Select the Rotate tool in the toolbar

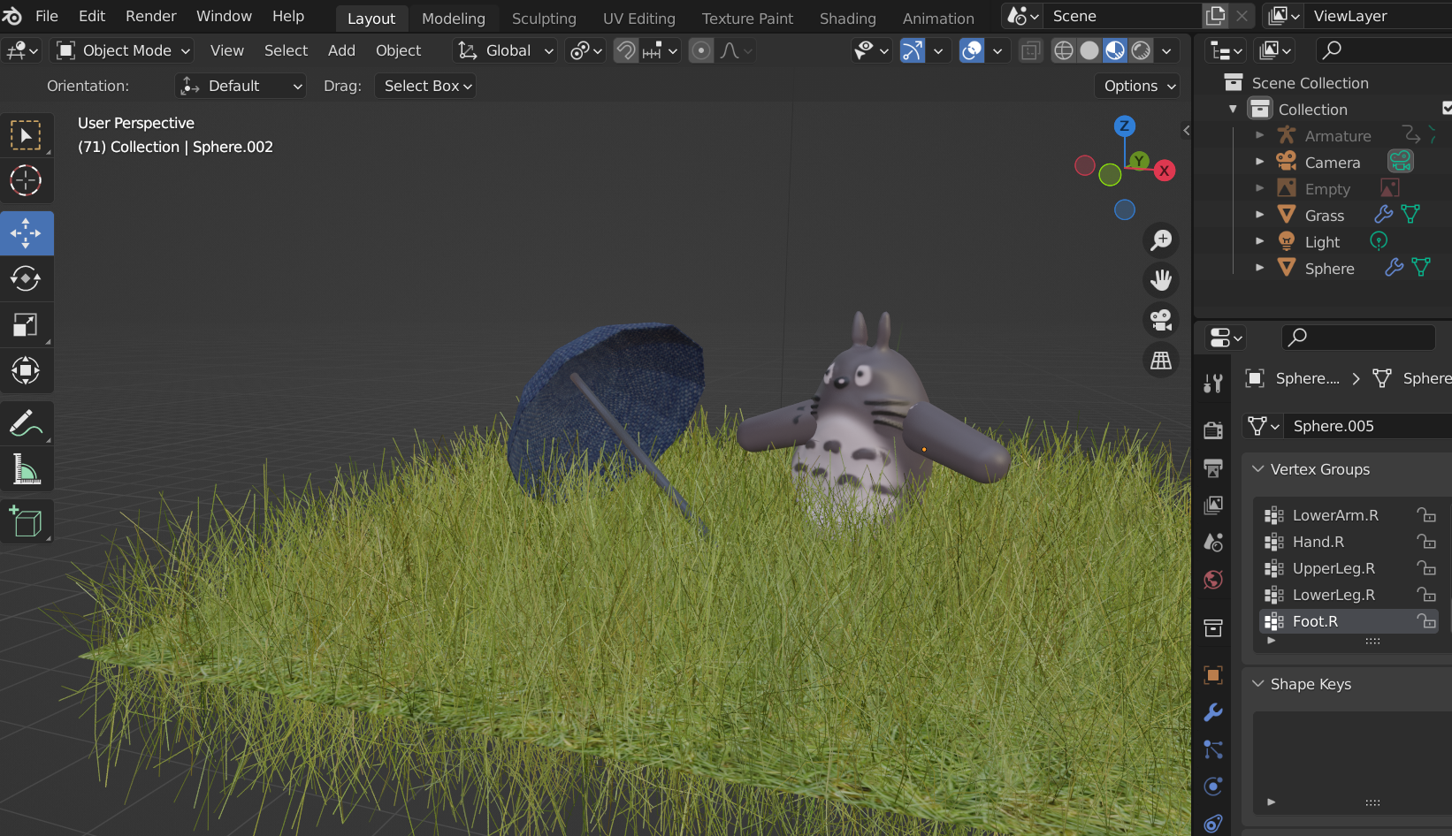[x=26, y=278]
